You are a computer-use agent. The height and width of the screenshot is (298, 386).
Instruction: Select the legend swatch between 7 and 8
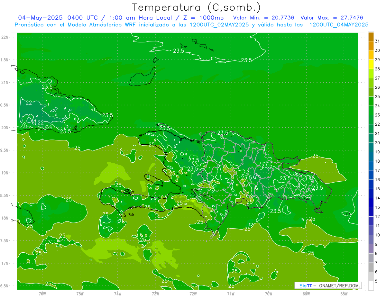point(371,258)
